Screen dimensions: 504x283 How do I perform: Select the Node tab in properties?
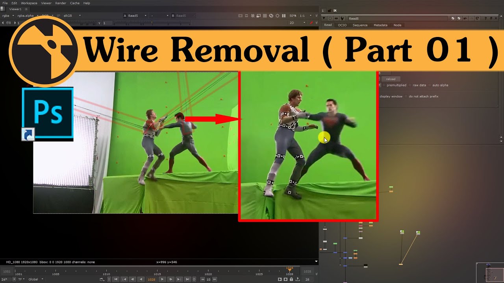(x=397, y=25)
